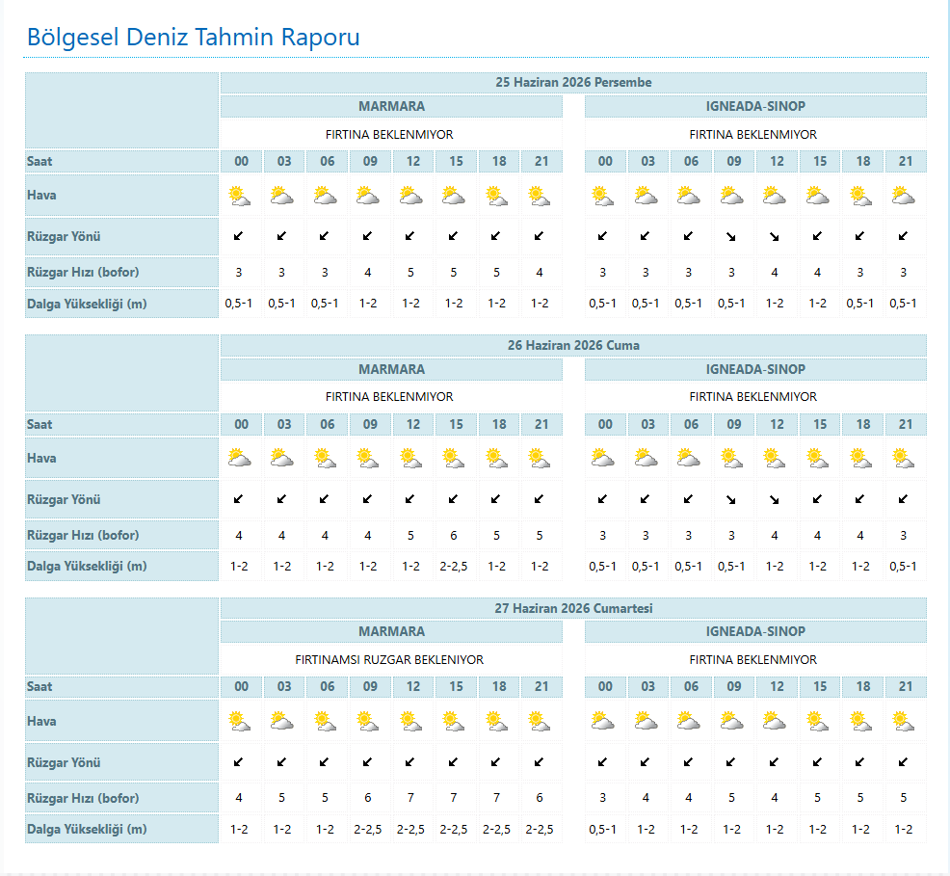Click the IGNEADA-SINOP header under 27 Haziran
Image resolution: width=950 pixels, height=876 pixels.
[755, 632]
